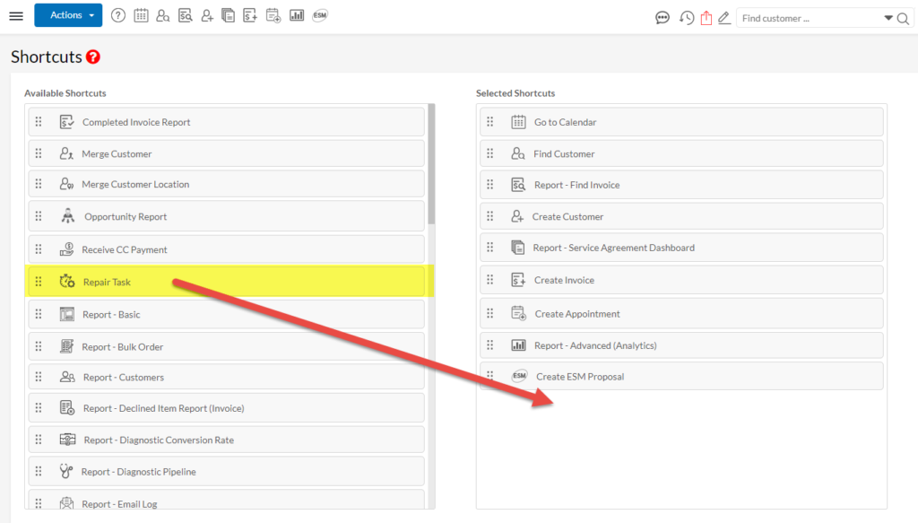
Task: Click the chat bubble messages icon
Action: pyautogui.click(x=663, y=17)
